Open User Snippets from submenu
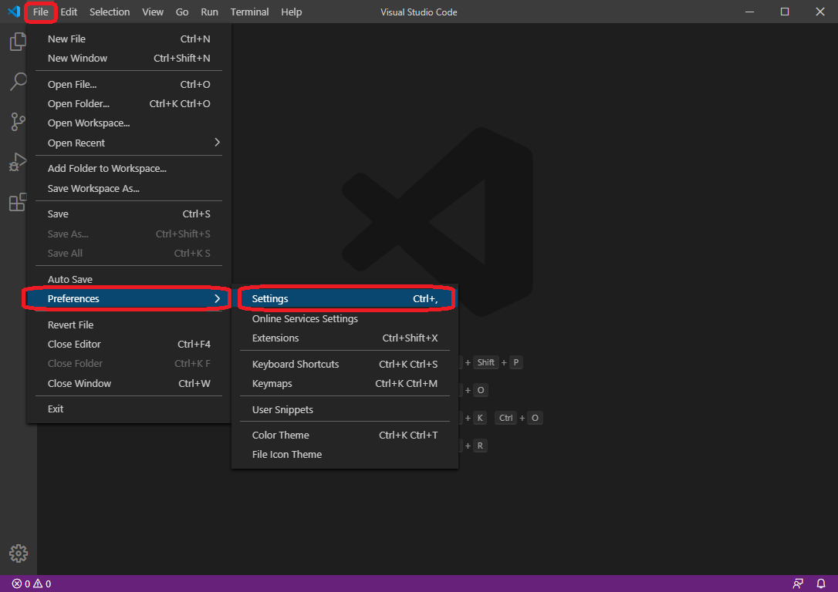The width and height of the screenshot is (838, 592). point(345,409)
